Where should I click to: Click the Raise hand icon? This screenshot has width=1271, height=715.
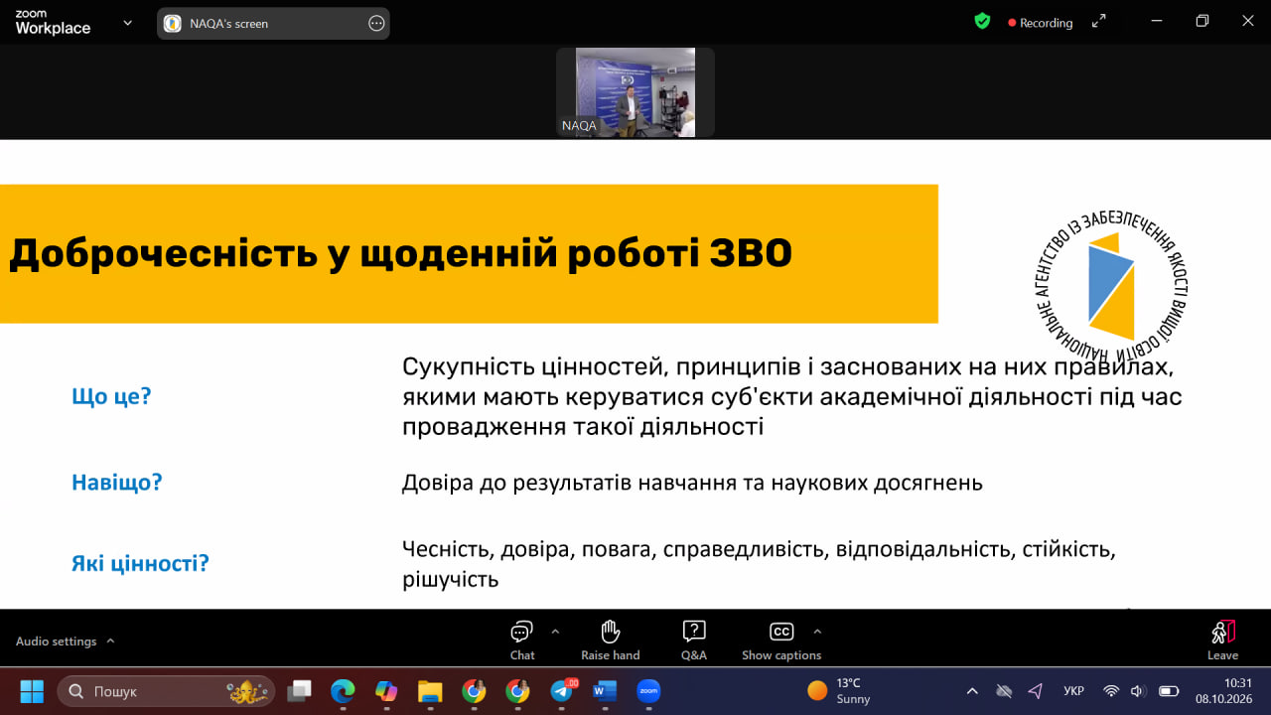pyautogui.click(x=611, y=631)
